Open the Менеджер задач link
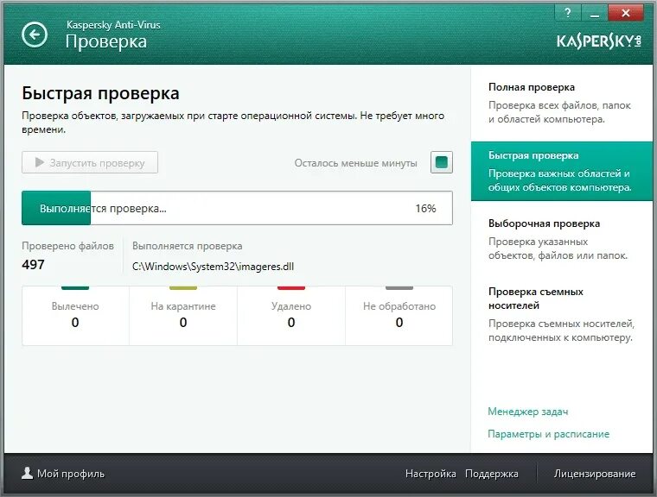The height and width of the screenshot is (497, 657). pyautogui.click(x=528, y=412)
